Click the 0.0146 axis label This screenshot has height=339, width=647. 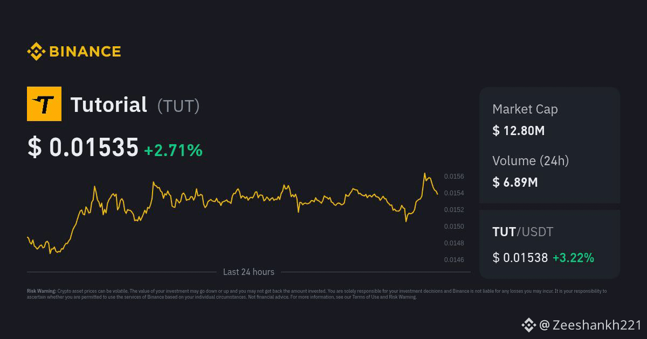coord(454,260)
